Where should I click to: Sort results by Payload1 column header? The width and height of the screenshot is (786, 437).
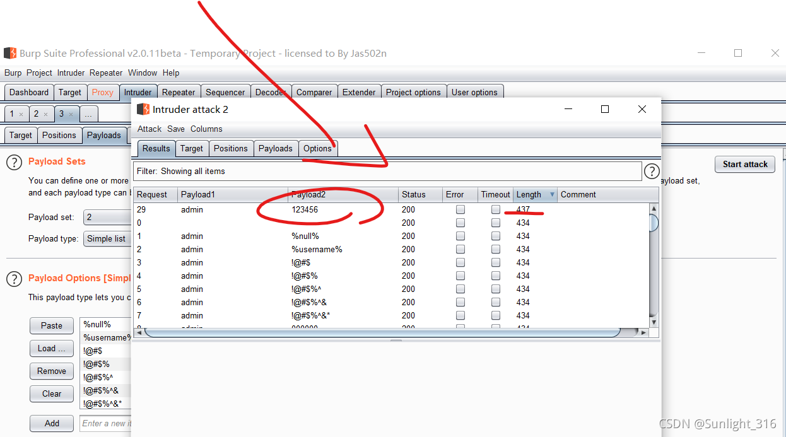[x=233, y=194]
